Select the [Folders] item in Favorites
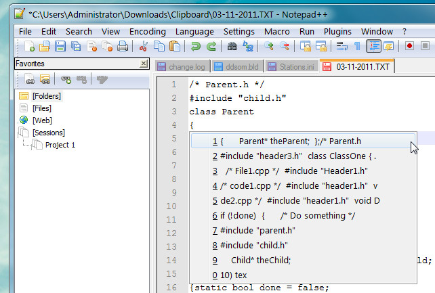The width and height of the screenshot is (435, 293). 47,96
